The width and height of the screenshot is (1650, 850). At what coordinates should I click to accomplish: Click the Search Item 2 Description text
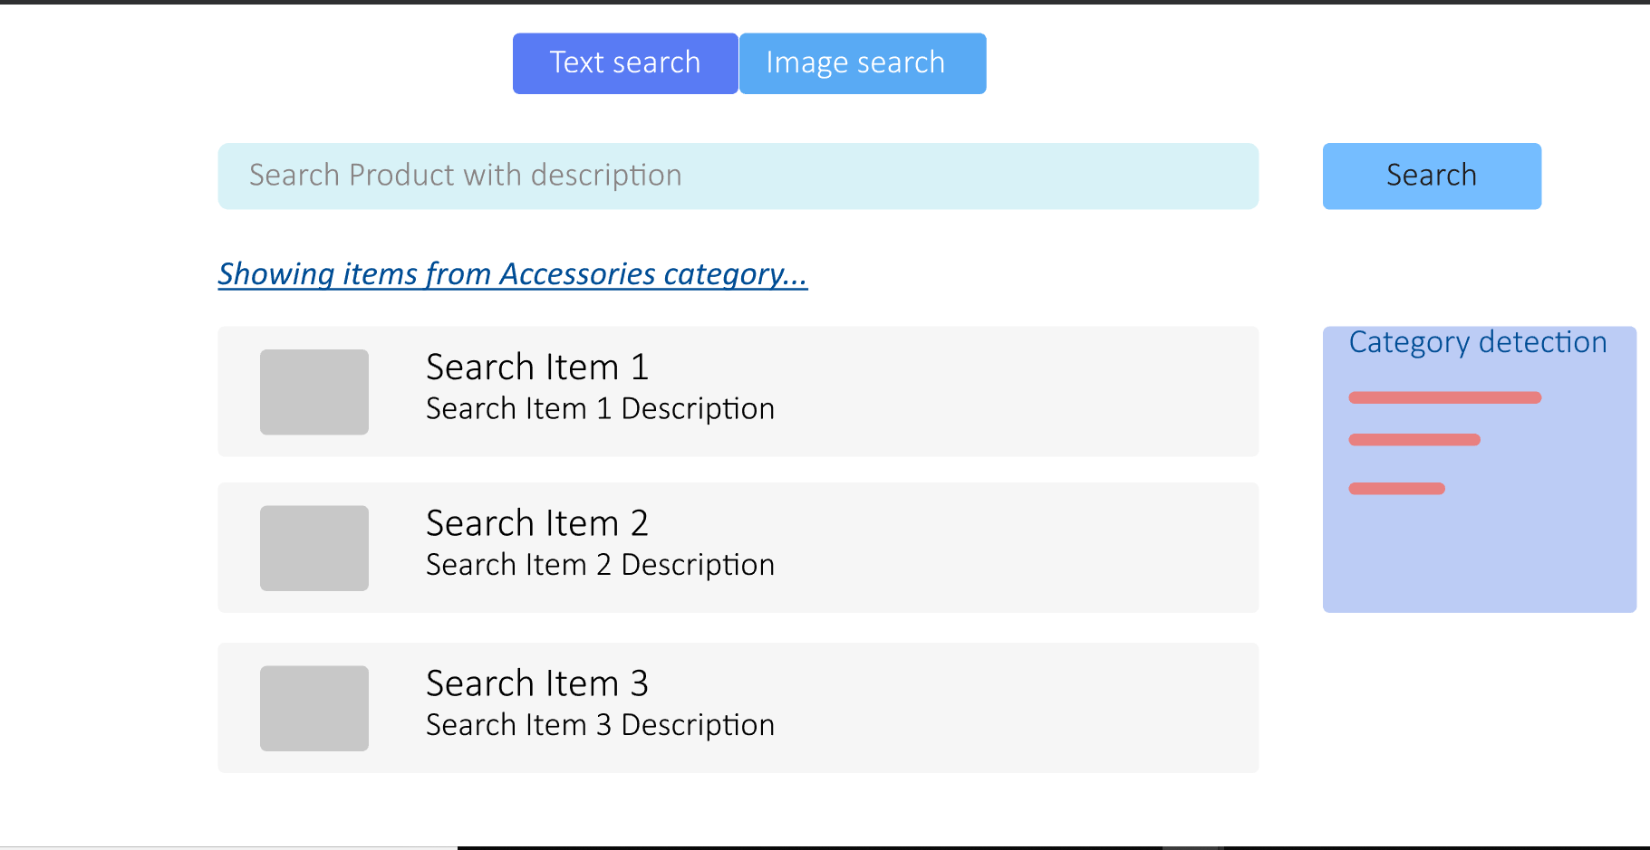[x=600, y=565]
